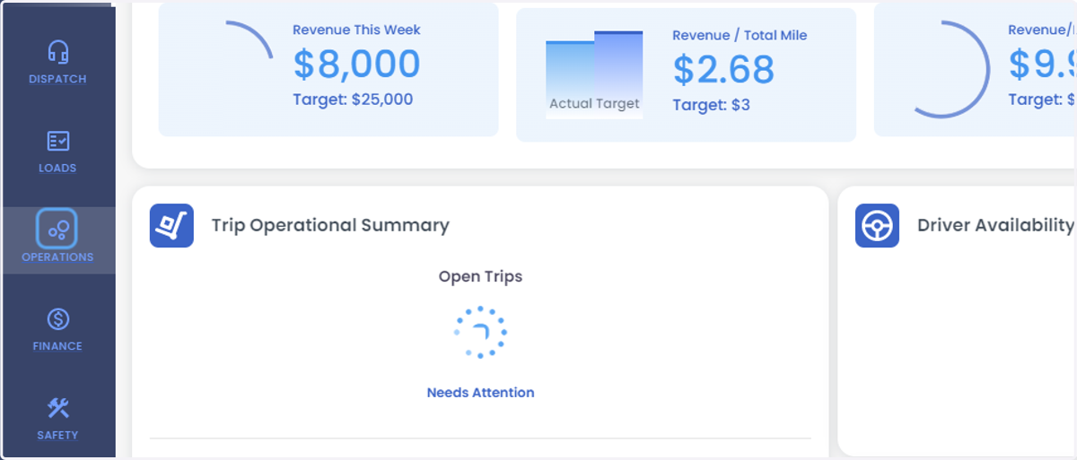Click the Driver Availability steering wheel icon

coord(877,225)
